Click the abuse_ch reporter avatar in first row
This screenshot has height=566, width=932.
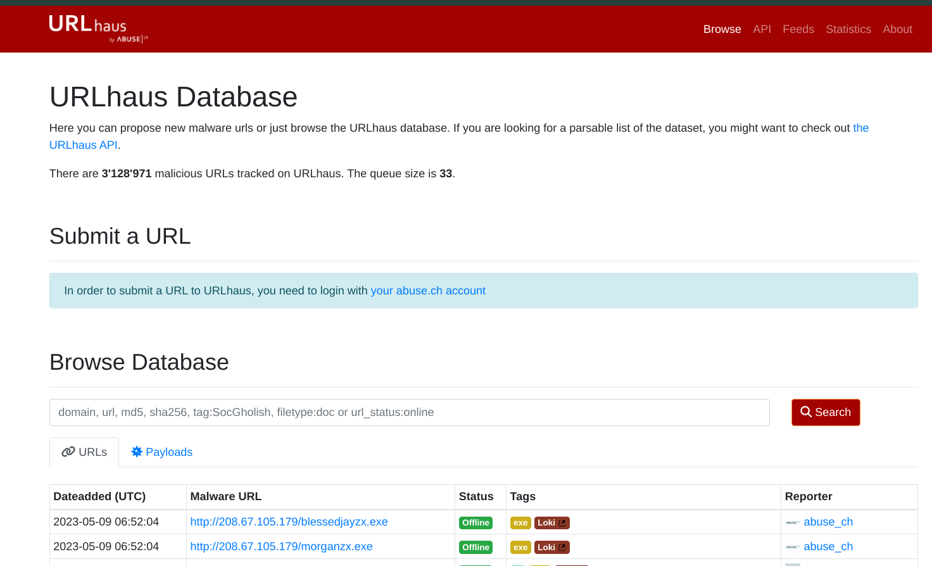point(793,523)
